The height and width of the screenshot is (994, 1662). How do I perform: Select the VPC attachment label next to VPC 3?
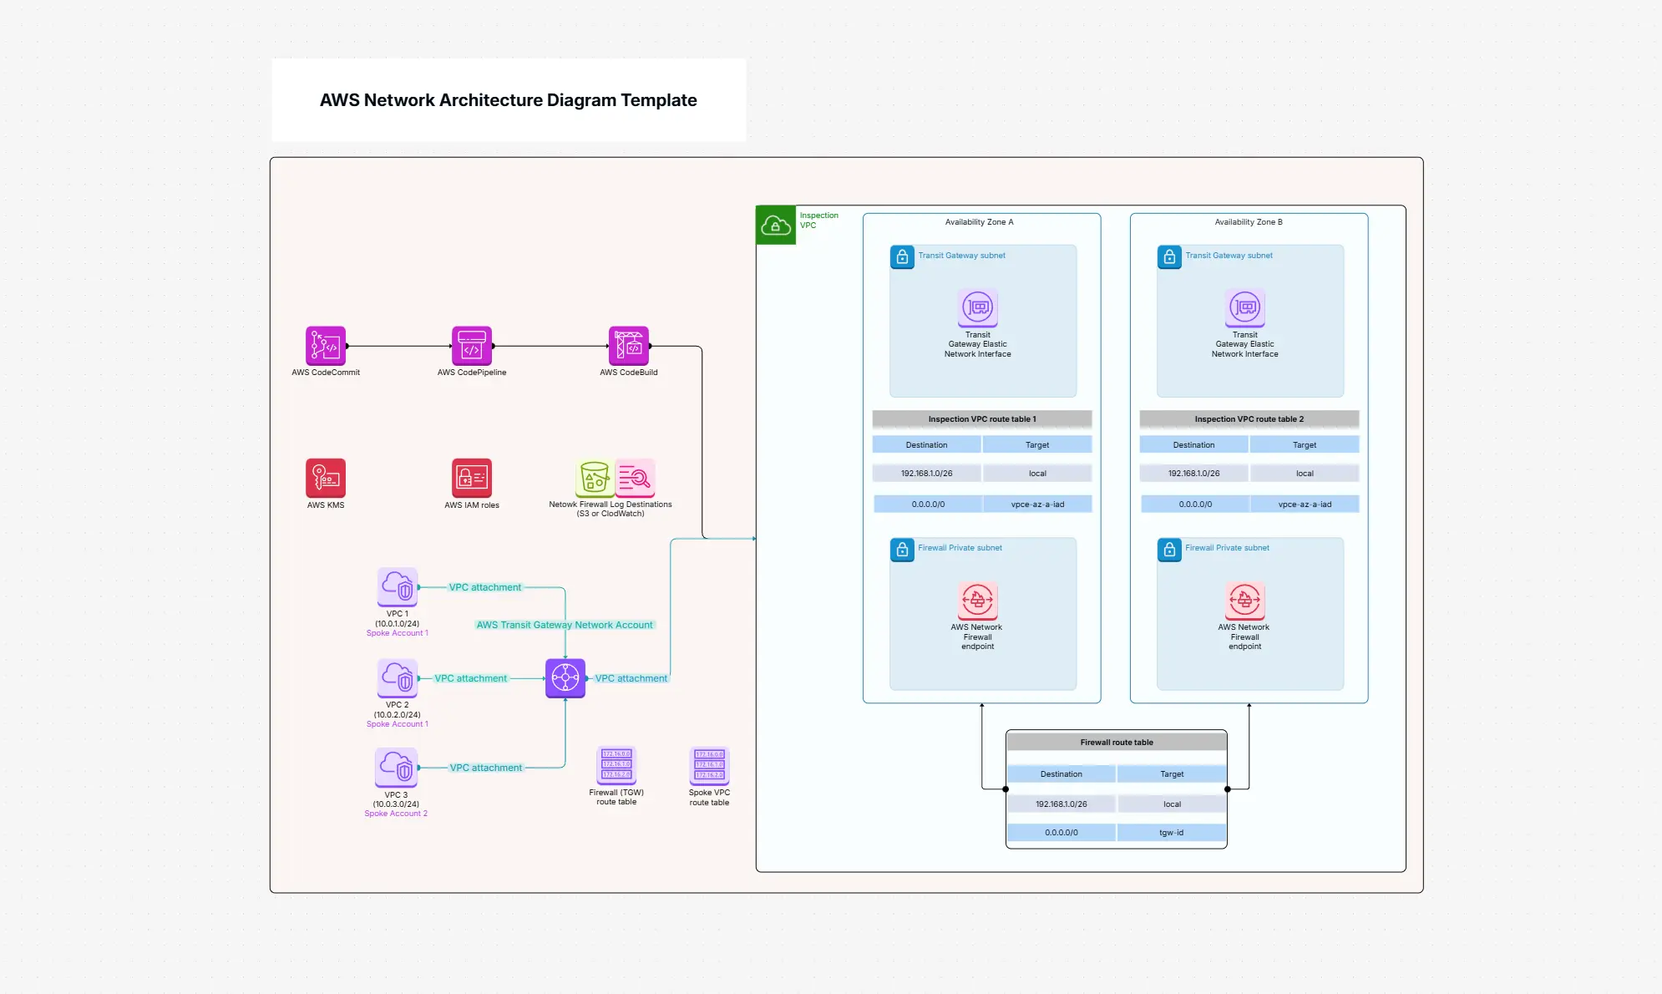486,768
